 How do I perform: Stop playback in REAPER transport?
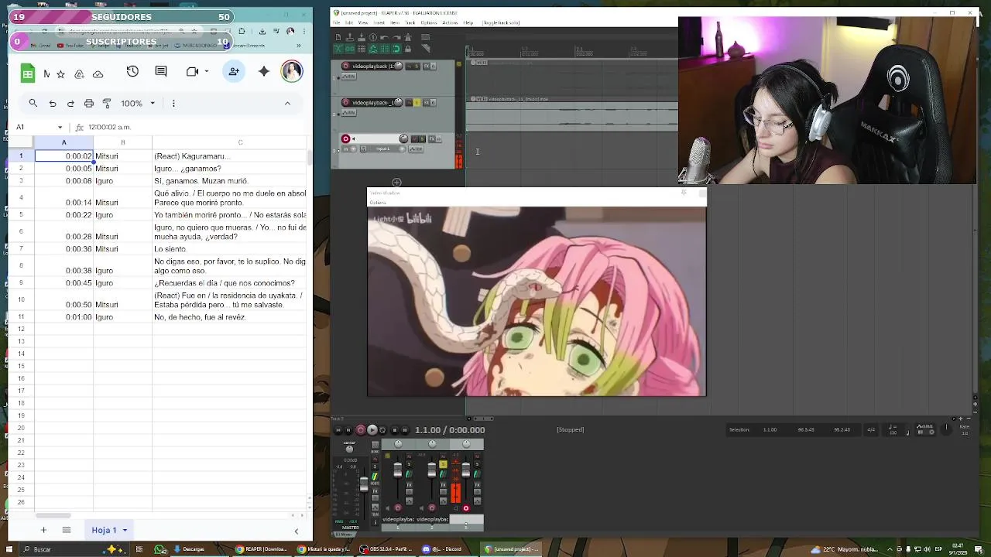tap(395, 430)
